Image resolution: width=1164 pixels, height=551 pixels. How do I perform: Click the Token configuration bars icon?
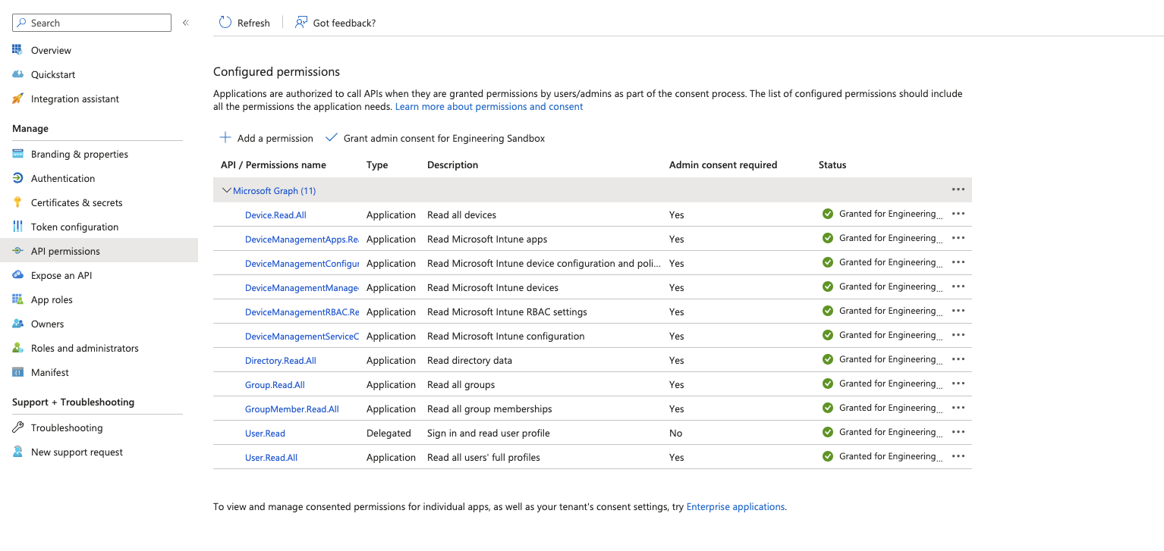17,227
